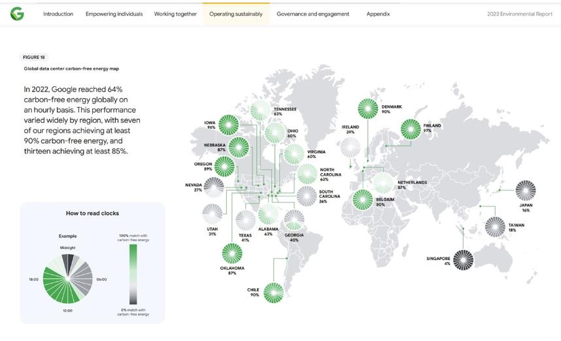Viewport: 561px width, 341px height.
Task: Go to Governance and engagement tab
Action: 313,14
